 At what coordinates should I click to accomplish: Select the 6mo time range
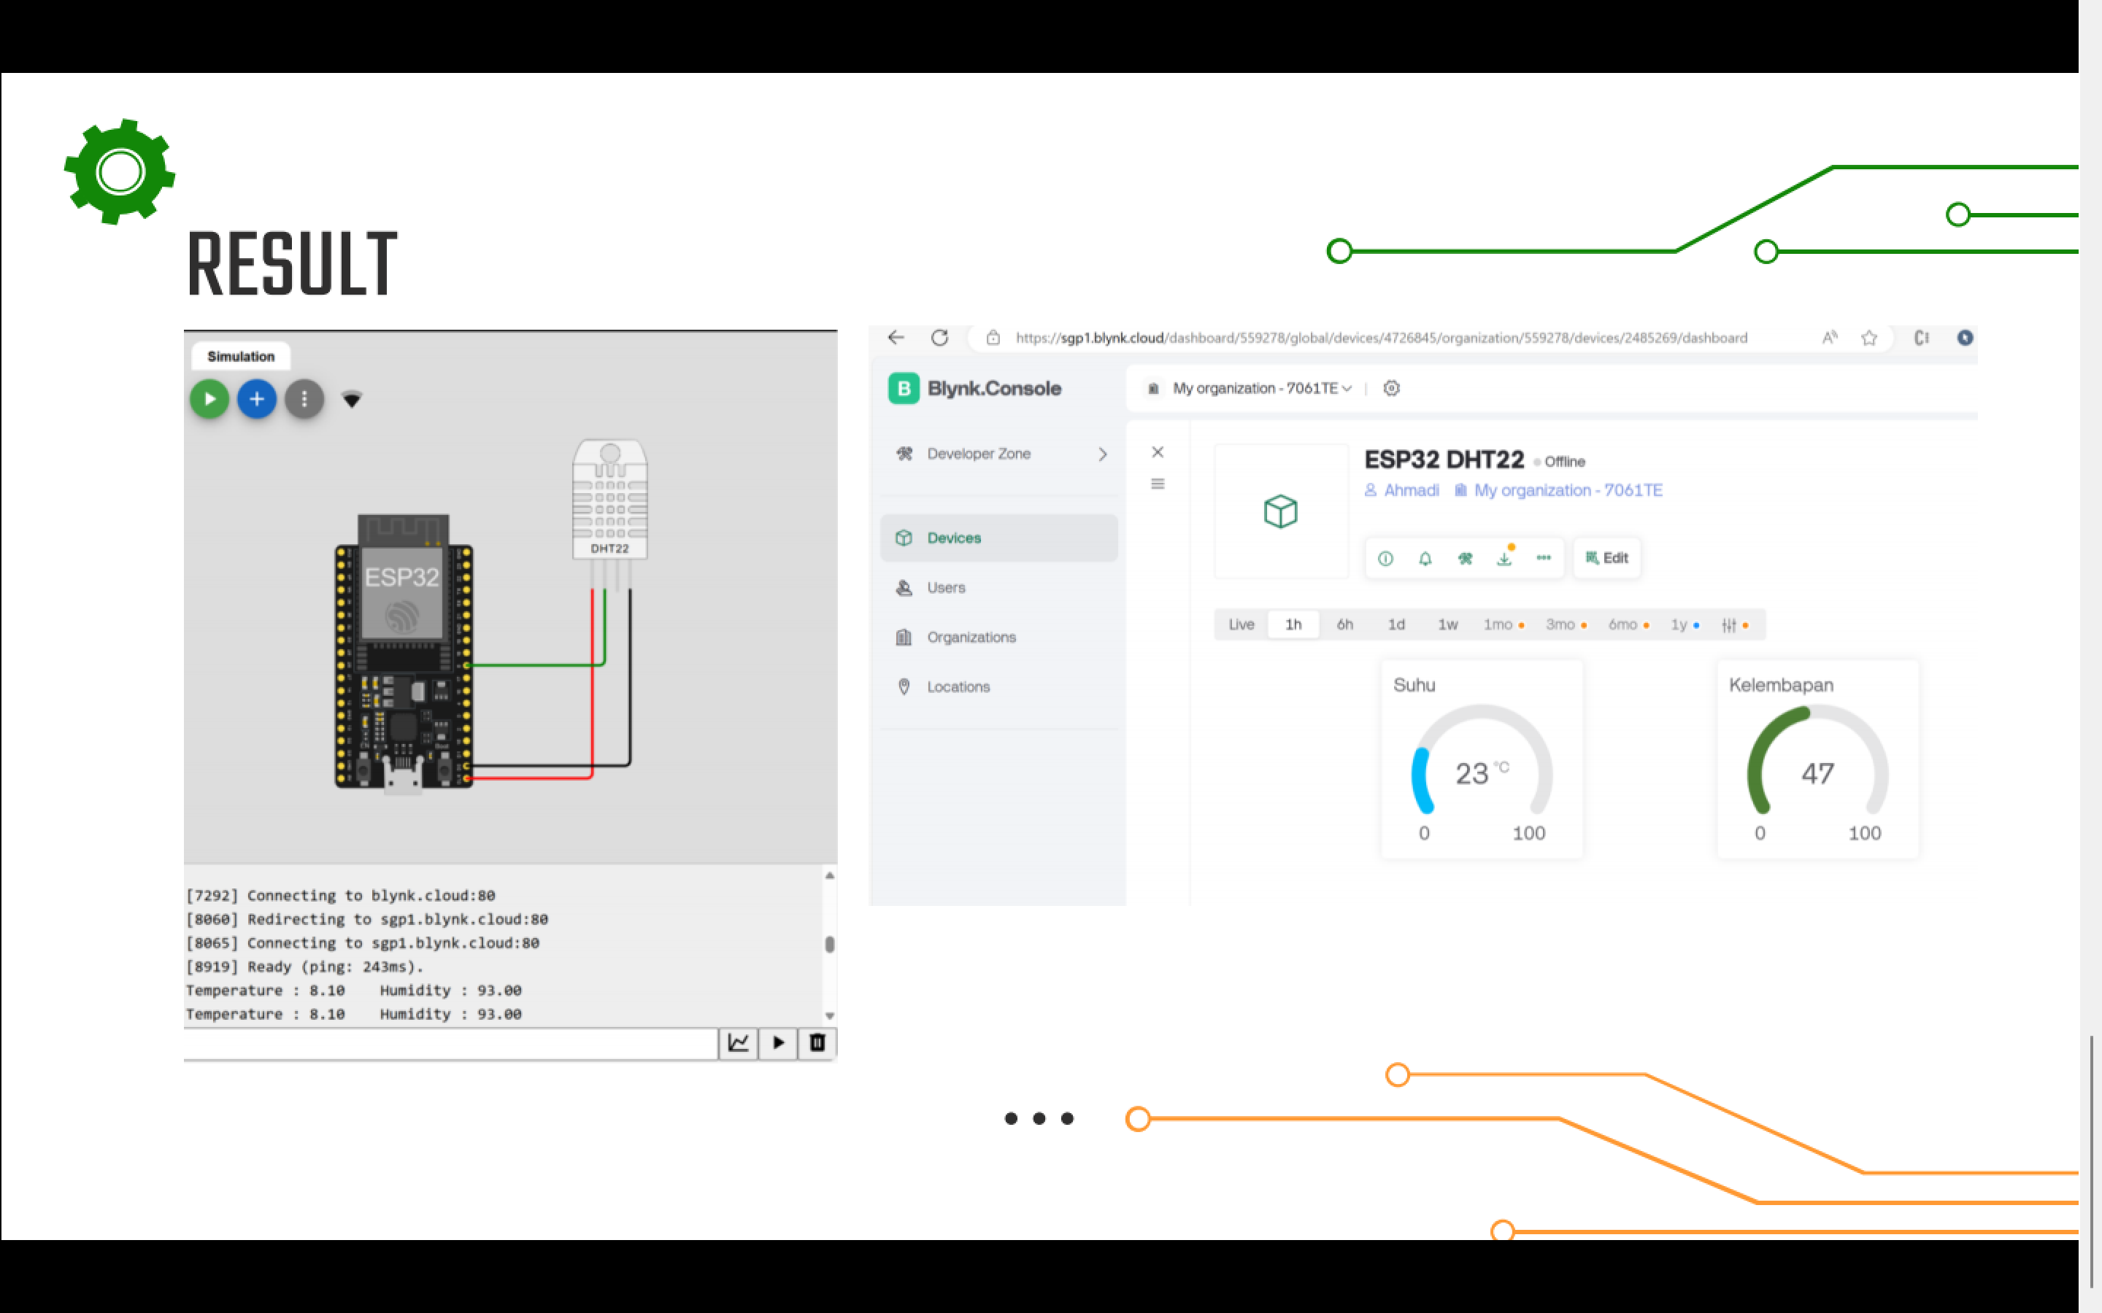1628,624
